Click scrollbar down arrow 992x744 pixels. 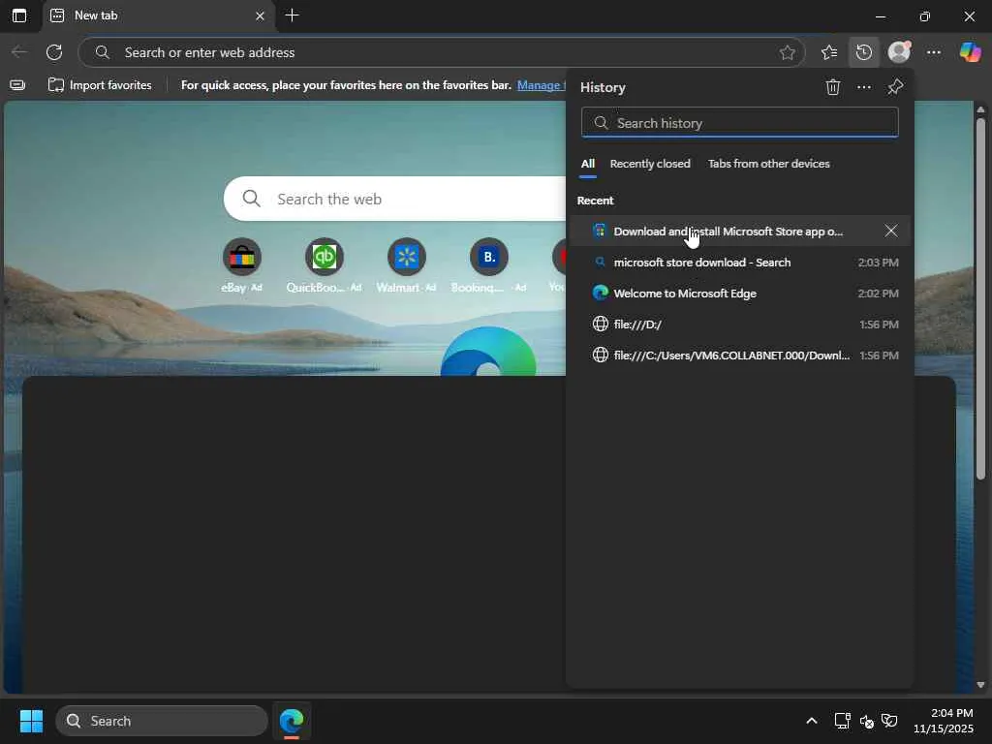[980, 685]
